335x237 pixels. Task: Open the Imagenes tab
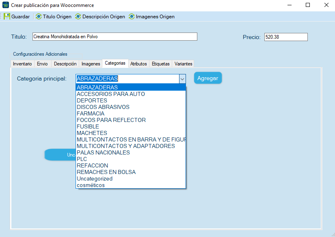pos(91,64)
